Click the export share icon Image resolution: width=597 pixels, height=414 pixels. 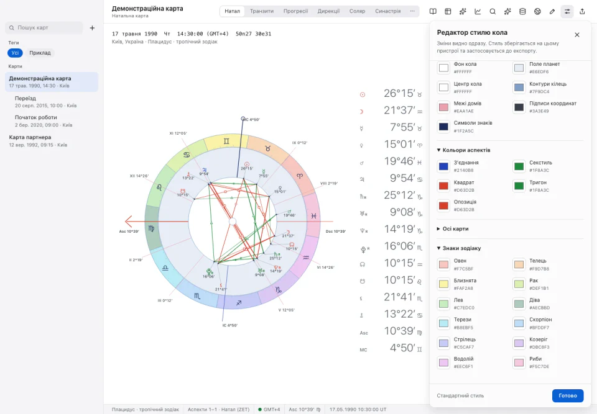(582, 11)
